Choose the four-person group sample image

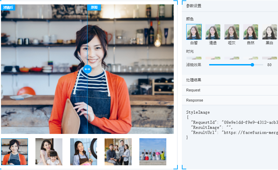pyautogui.click(x=118, y=152)
